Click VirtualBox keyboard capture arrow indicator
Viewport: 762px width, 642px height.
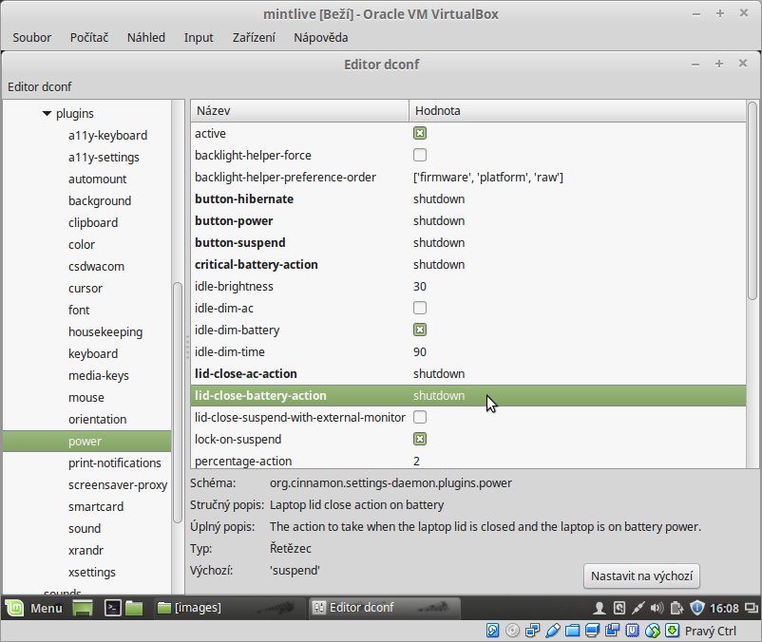[672, 631]
